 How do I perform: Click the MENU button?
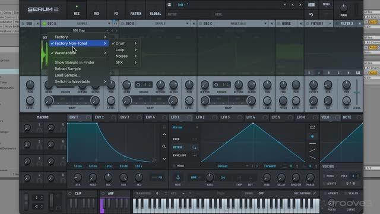click(x=326, y=4)
